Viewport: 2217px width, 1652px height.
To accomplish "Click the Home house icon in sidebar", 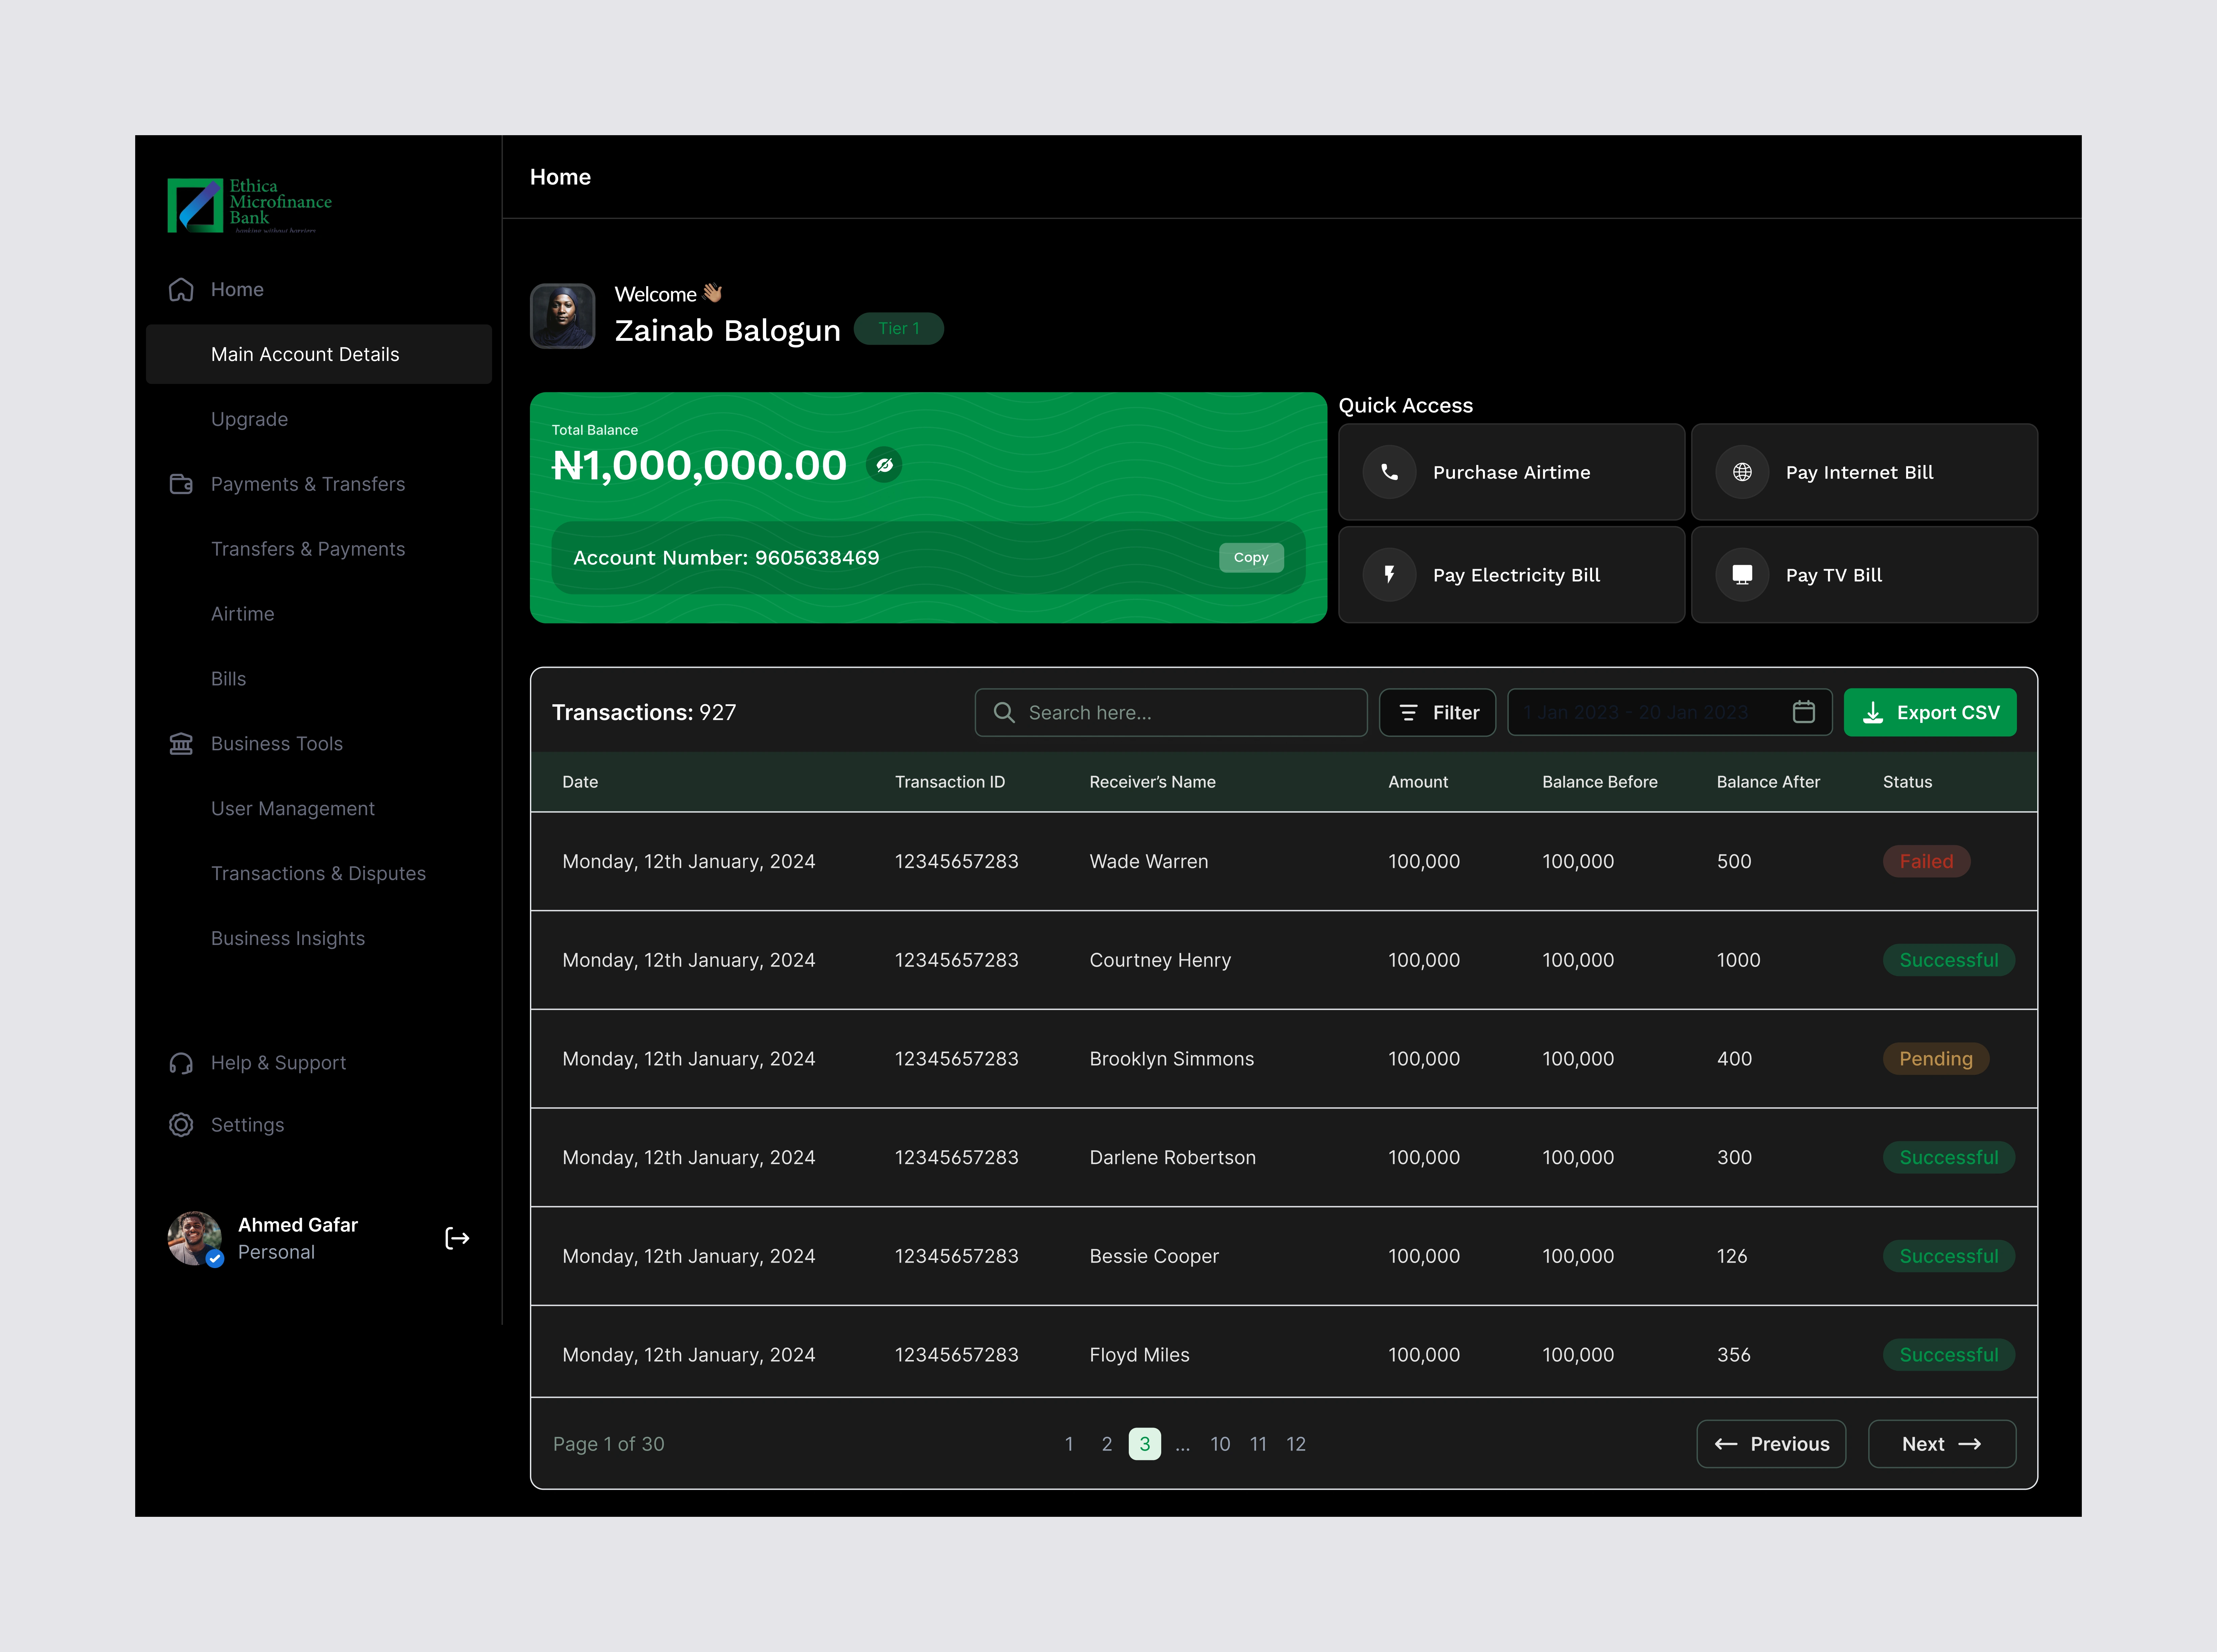I will pyautogui.click(x=181, y=289).
